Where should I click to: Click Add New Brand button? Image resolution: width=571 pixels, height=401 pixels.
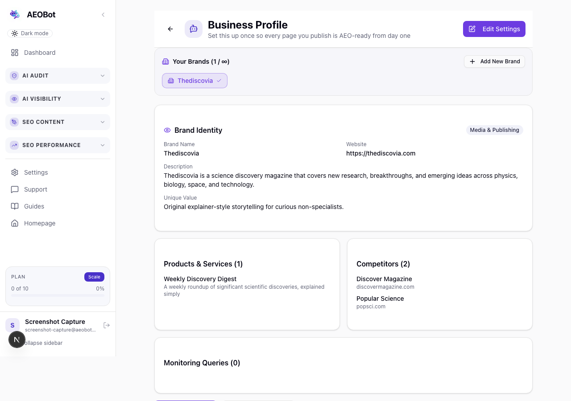495,61
